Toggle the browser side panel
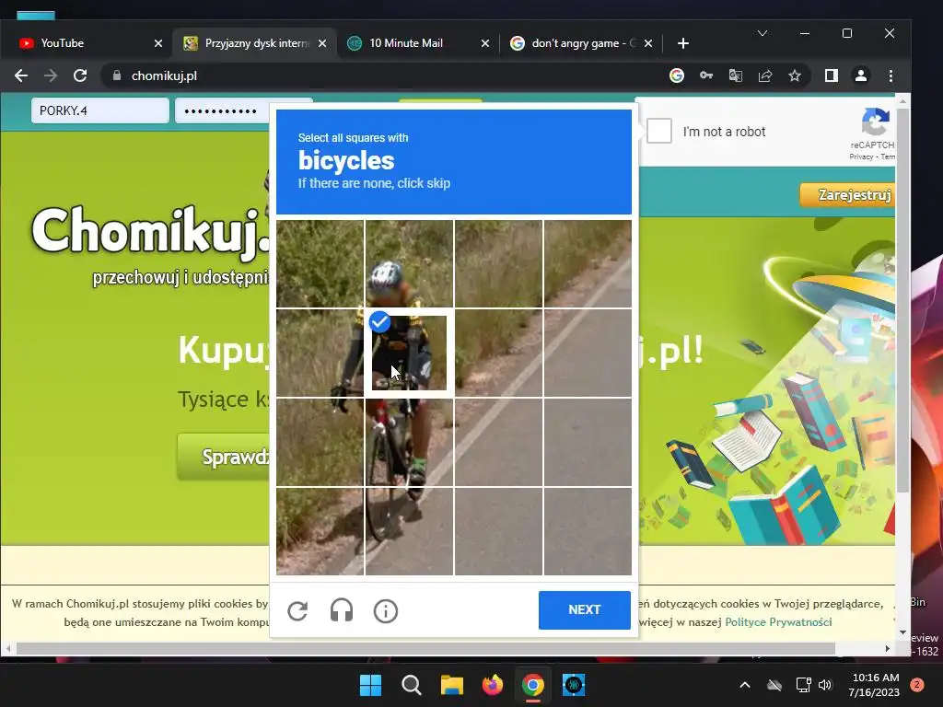The height and width of the screenshot is (707, 943). [832, 75]
